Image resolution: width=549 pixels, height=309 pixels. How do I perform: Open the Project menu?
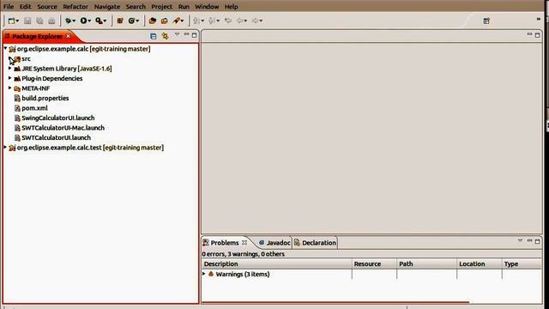click(x=162, y=7)
